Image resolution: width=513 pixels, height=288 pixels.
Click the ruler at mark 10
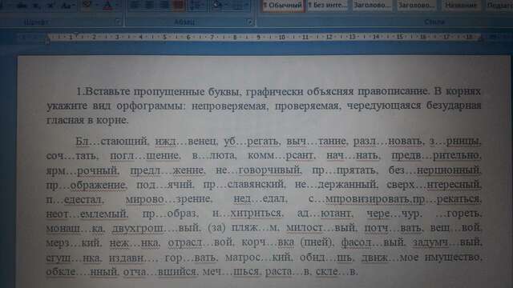point(281,38)
